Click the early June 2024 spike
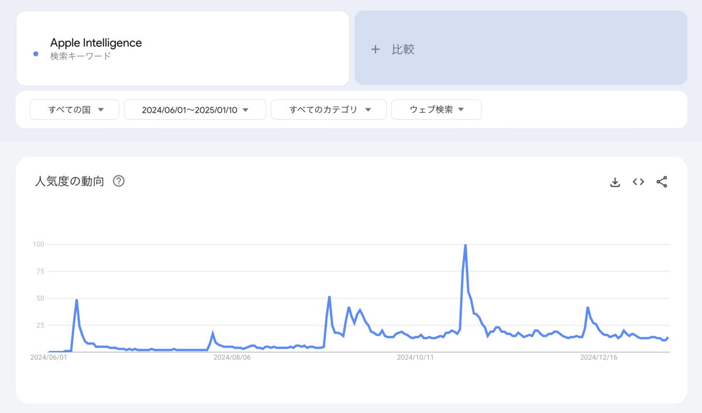This screenshot has height=413, width=702. pos(77,300)
